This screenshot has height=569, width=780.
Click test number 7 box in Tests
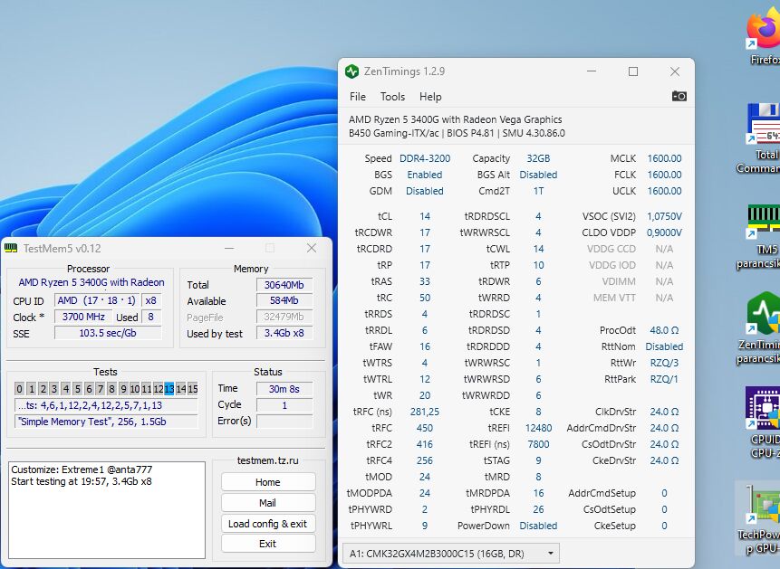pos(100,389)
